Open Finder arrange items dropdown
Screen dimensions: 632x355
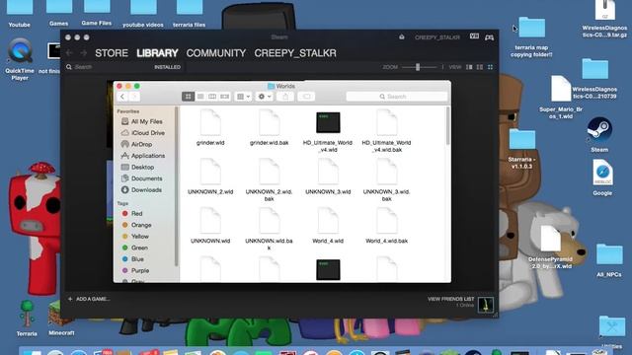pyautogui.click(x=243, y=97)
